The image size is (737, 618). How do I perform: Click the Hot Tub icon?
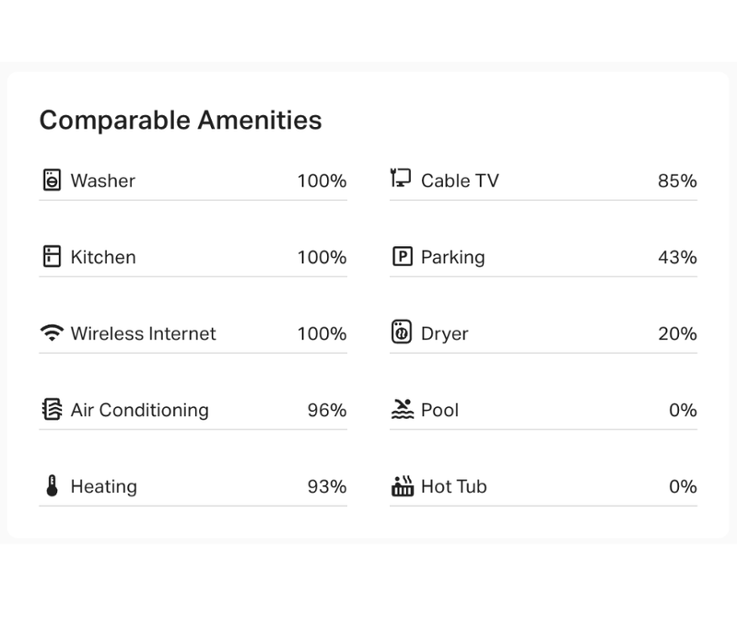click(402, 486)
